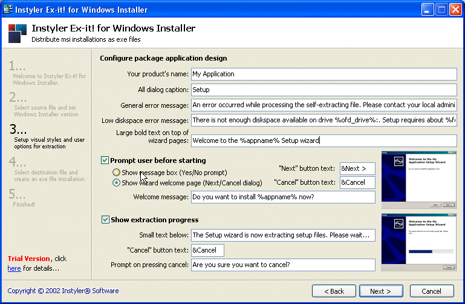Click the Small text below input field

point(282,235)
